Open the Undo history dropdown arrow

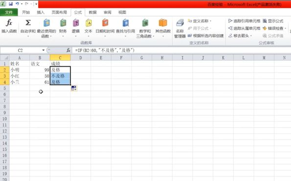coord(22,4)
